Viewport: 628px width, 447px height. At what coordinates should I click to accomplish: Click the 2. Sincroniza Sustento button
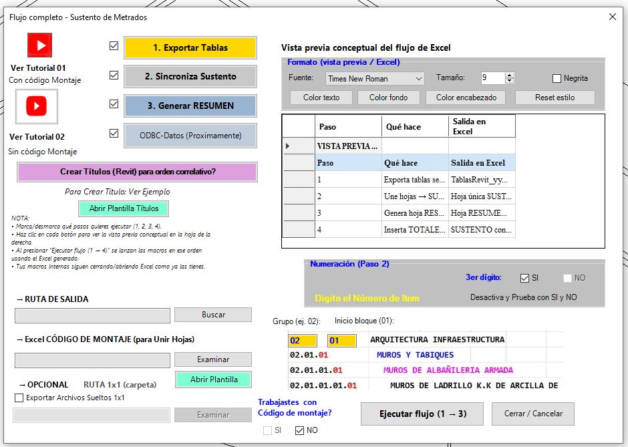(x=190, y=76)
